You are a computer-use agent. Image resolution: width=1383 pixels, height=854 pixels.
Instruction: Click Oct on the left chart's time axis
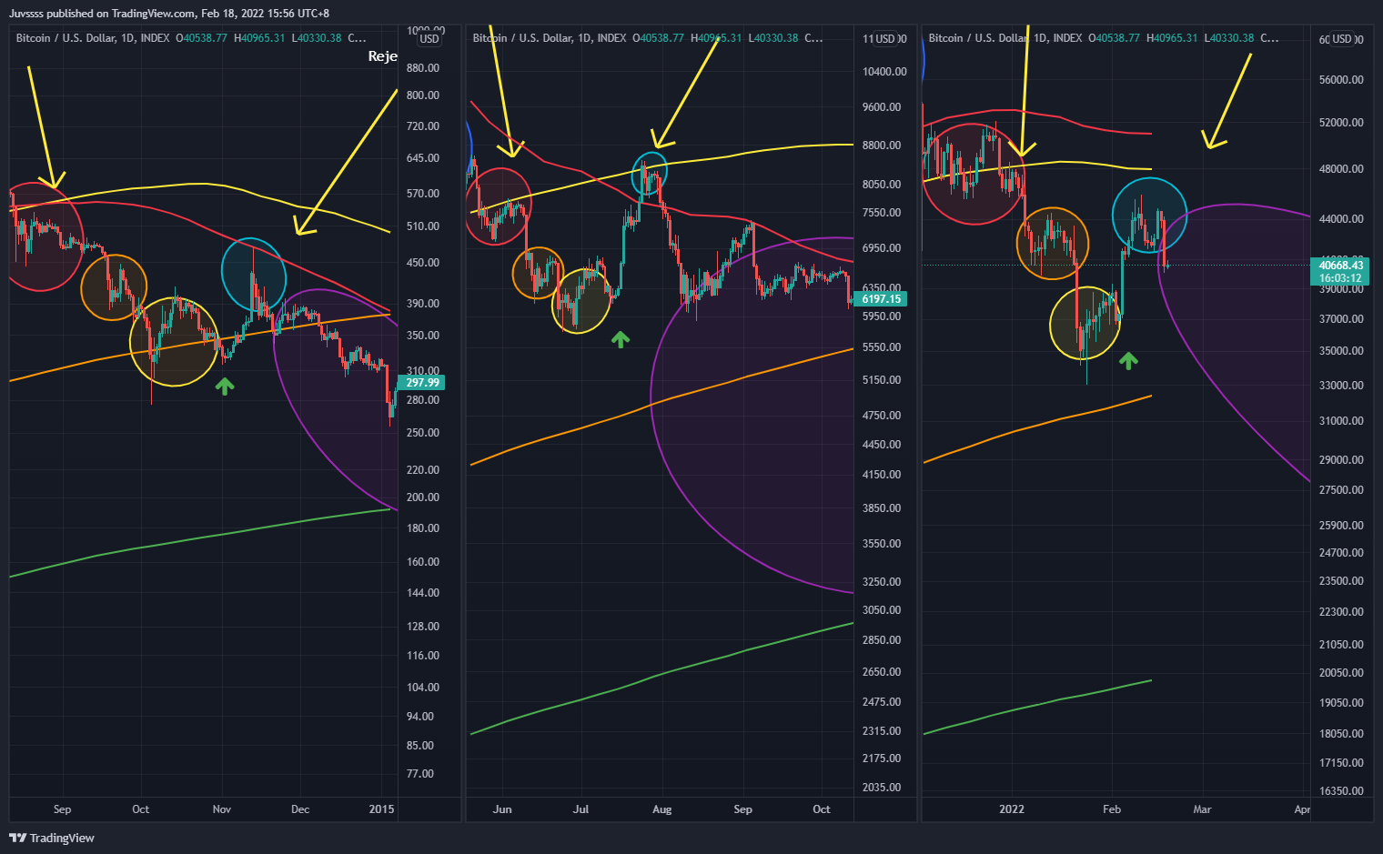(140, 809)
